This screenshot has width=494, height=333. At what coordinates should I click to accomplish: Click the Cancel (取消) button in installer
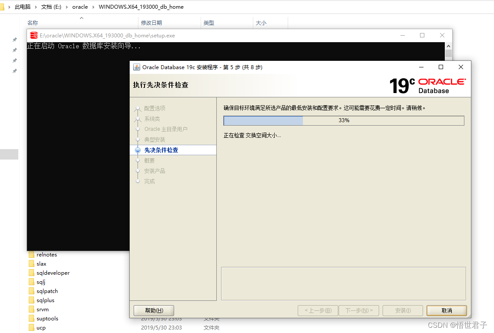[447, 310]
